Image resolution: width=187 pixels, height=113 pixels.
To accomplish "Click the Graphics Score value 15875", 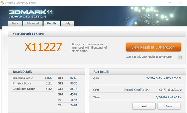I will [x=48, y=78].
